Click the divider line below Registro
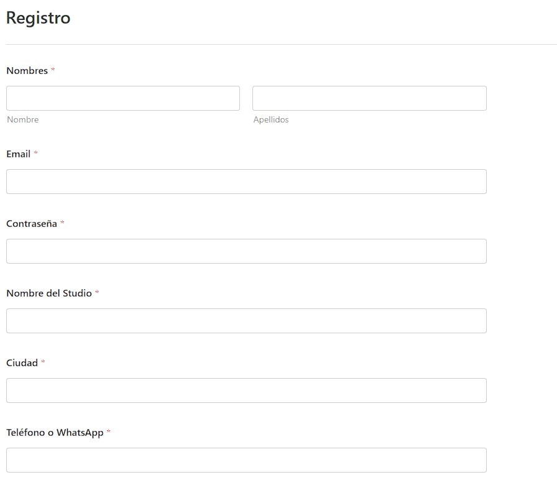557x485 pixels. click(278, 44)
